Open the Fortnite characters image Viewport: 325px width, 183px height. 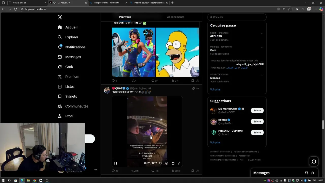(134, 52)
